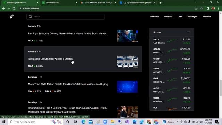Open Task View on the taskbar

75,122
